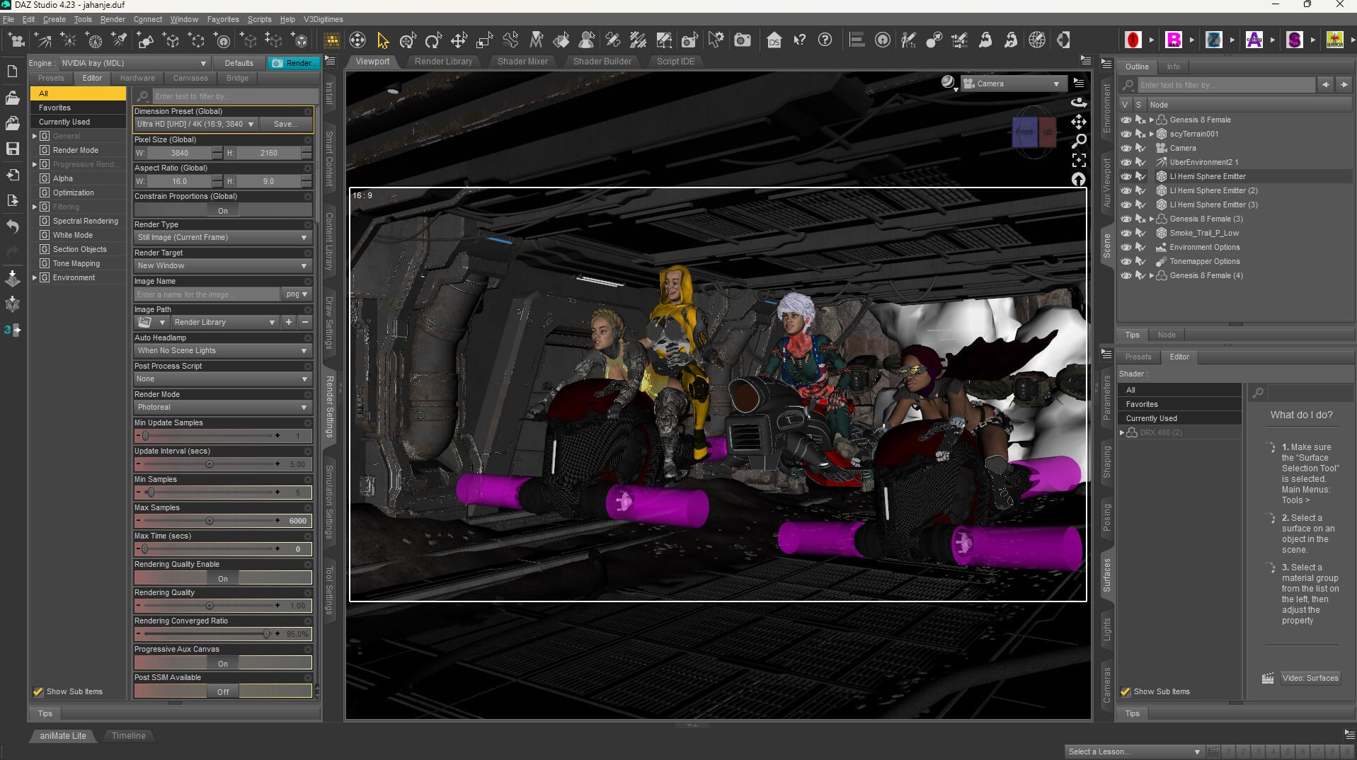Expand the Genesis 8 Female (4) node
Screen dimensions: 1357x760
(1152, 275)
